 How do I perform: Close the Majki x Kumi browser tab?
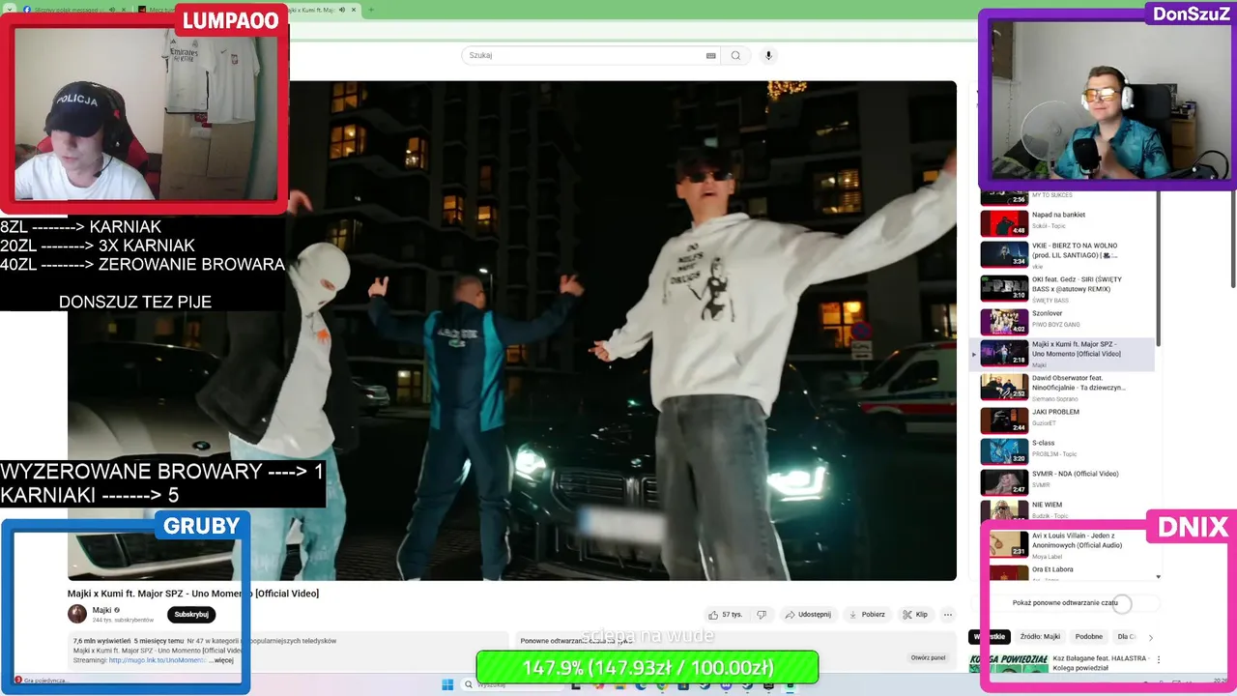point(353,10)
